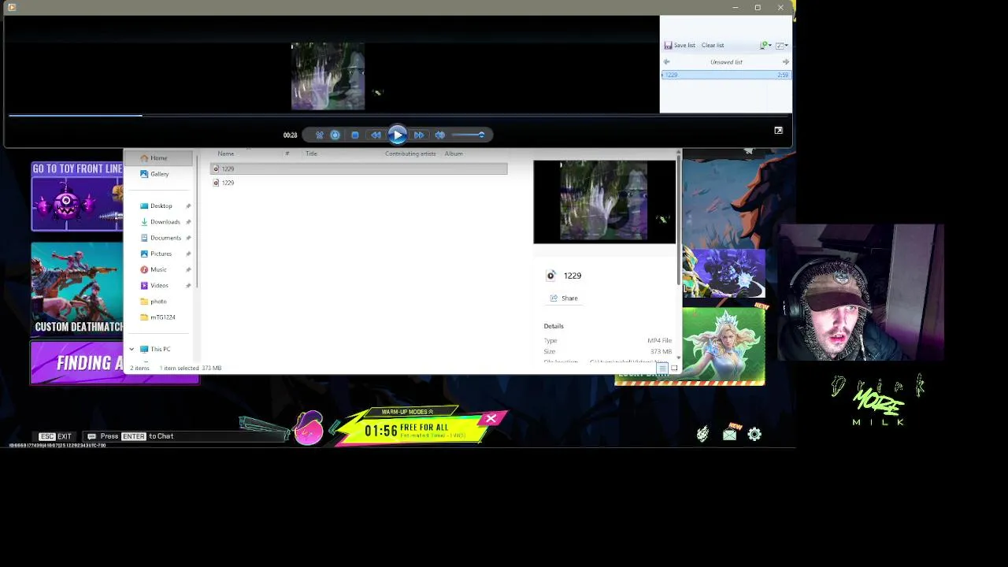This screenshot has height=567, width=1008.
Task: Click the video thumbnail in the player
Action: 328,76
